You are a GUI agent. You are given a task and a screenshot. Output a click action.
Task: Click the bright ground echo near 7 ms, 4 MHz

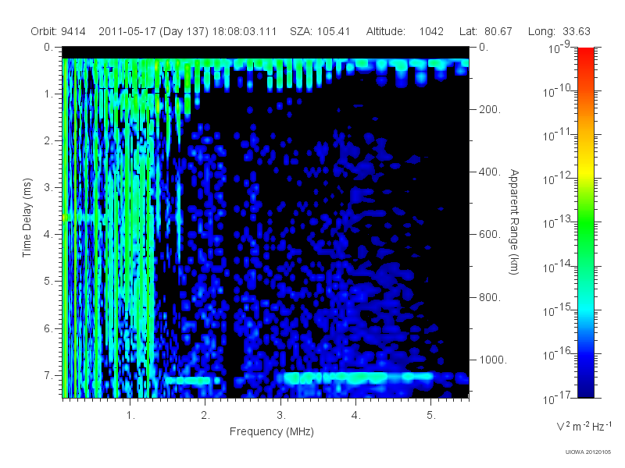pyautogui.click(x=357, y=378)
